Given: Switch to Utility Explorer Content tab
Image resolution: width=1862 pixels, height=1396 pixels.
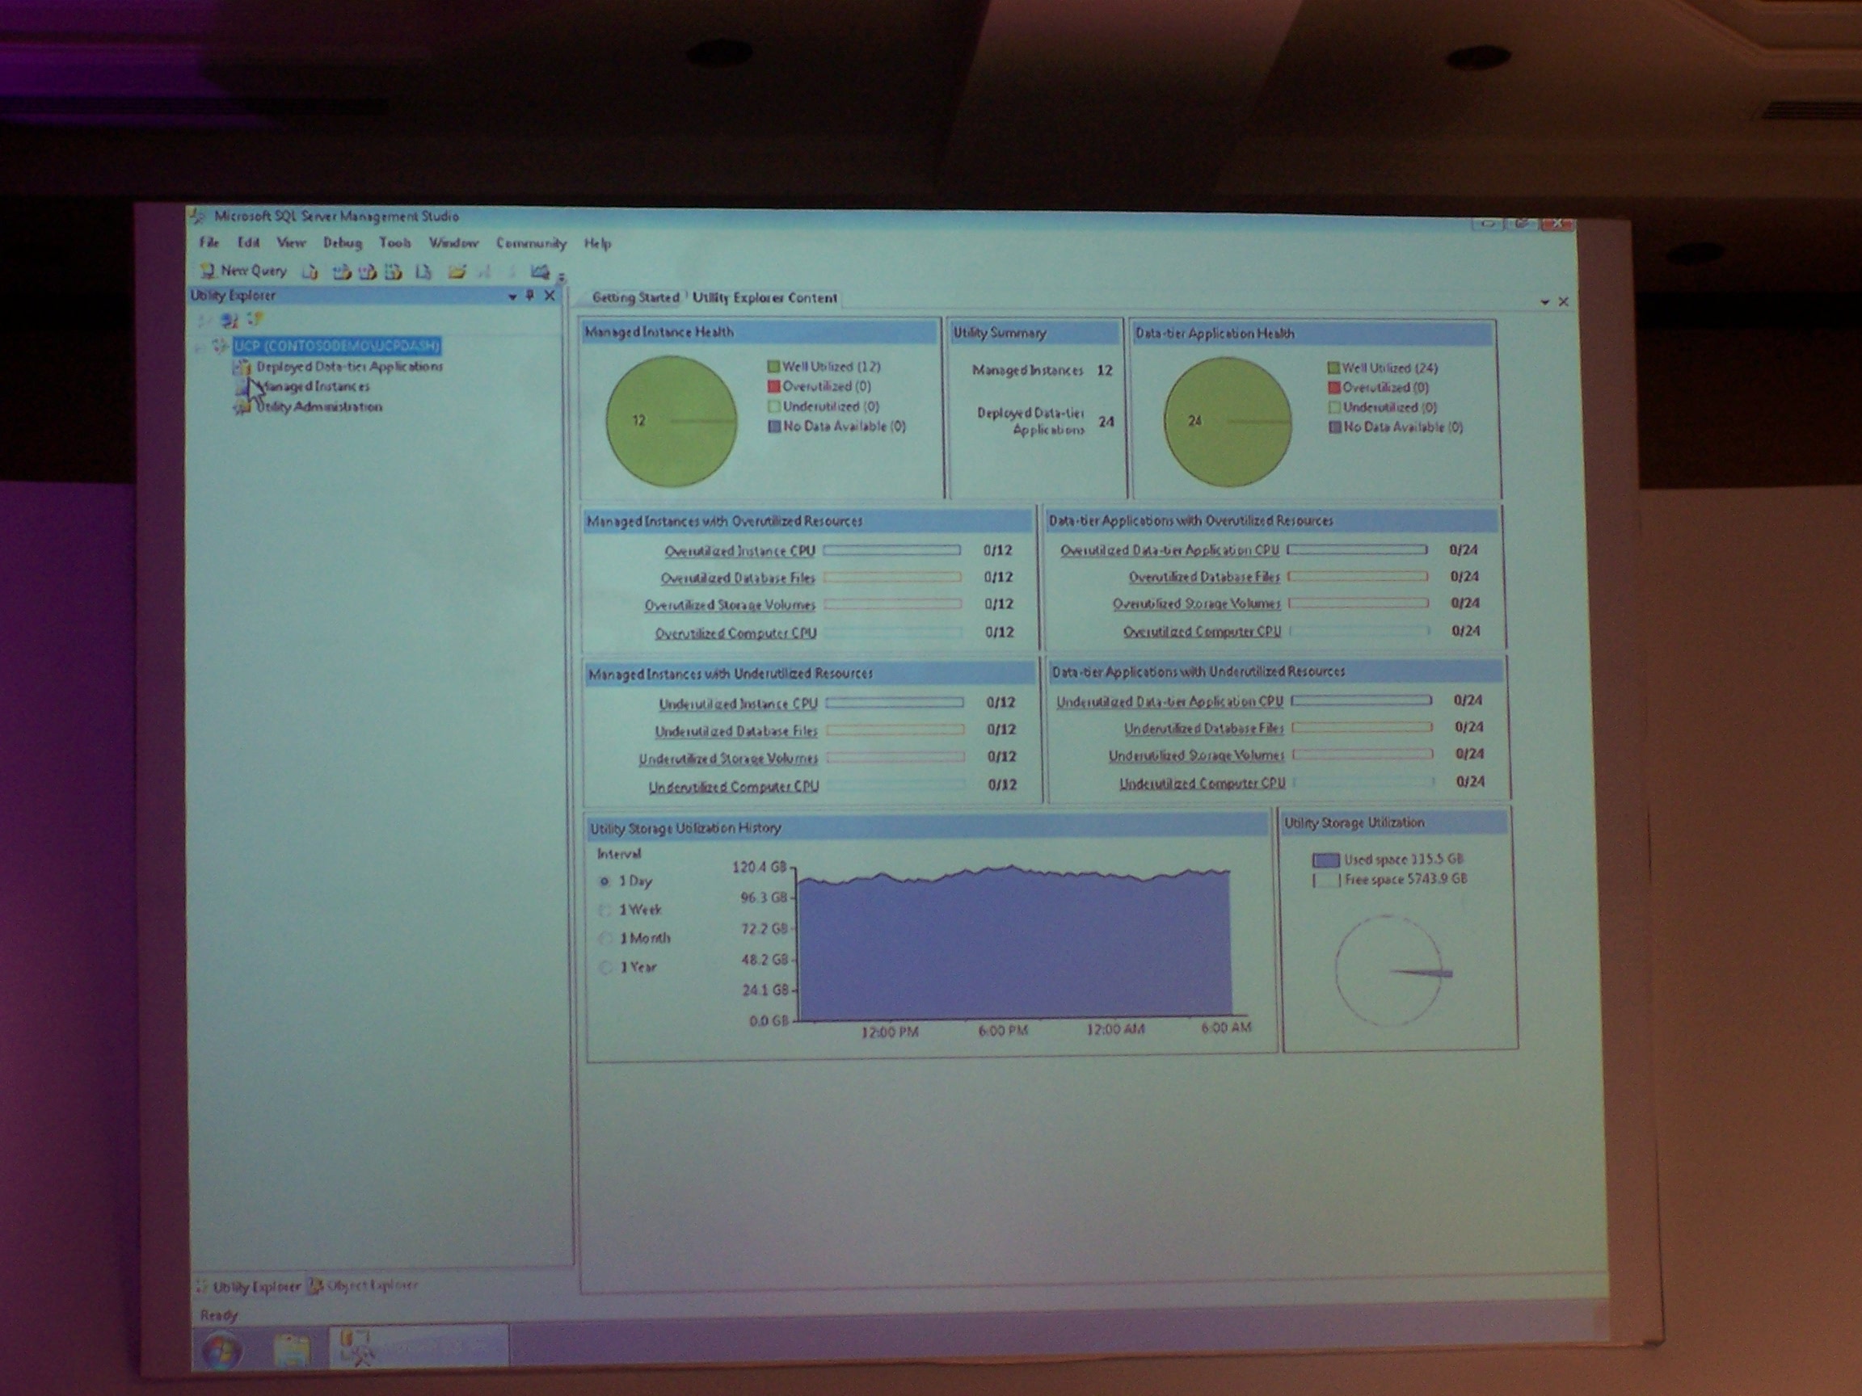Looking at the screenshot, I should coord(765,298).
